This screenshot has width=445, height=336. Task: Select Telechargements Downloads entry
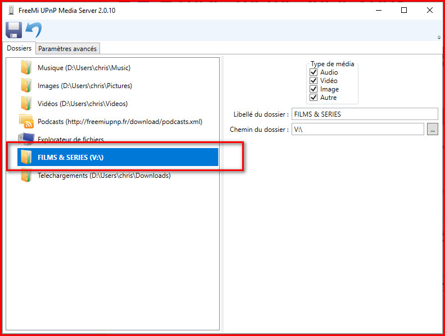(104, 176)
